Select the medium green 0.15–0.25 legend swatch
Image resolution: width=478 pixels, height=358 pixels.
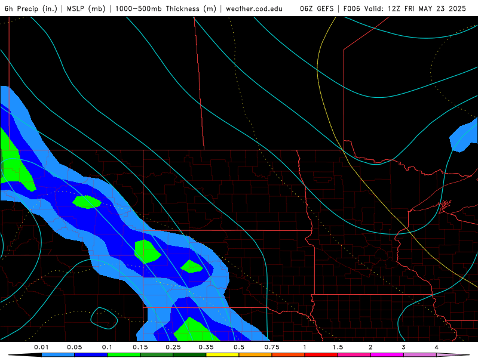[157, 355]
